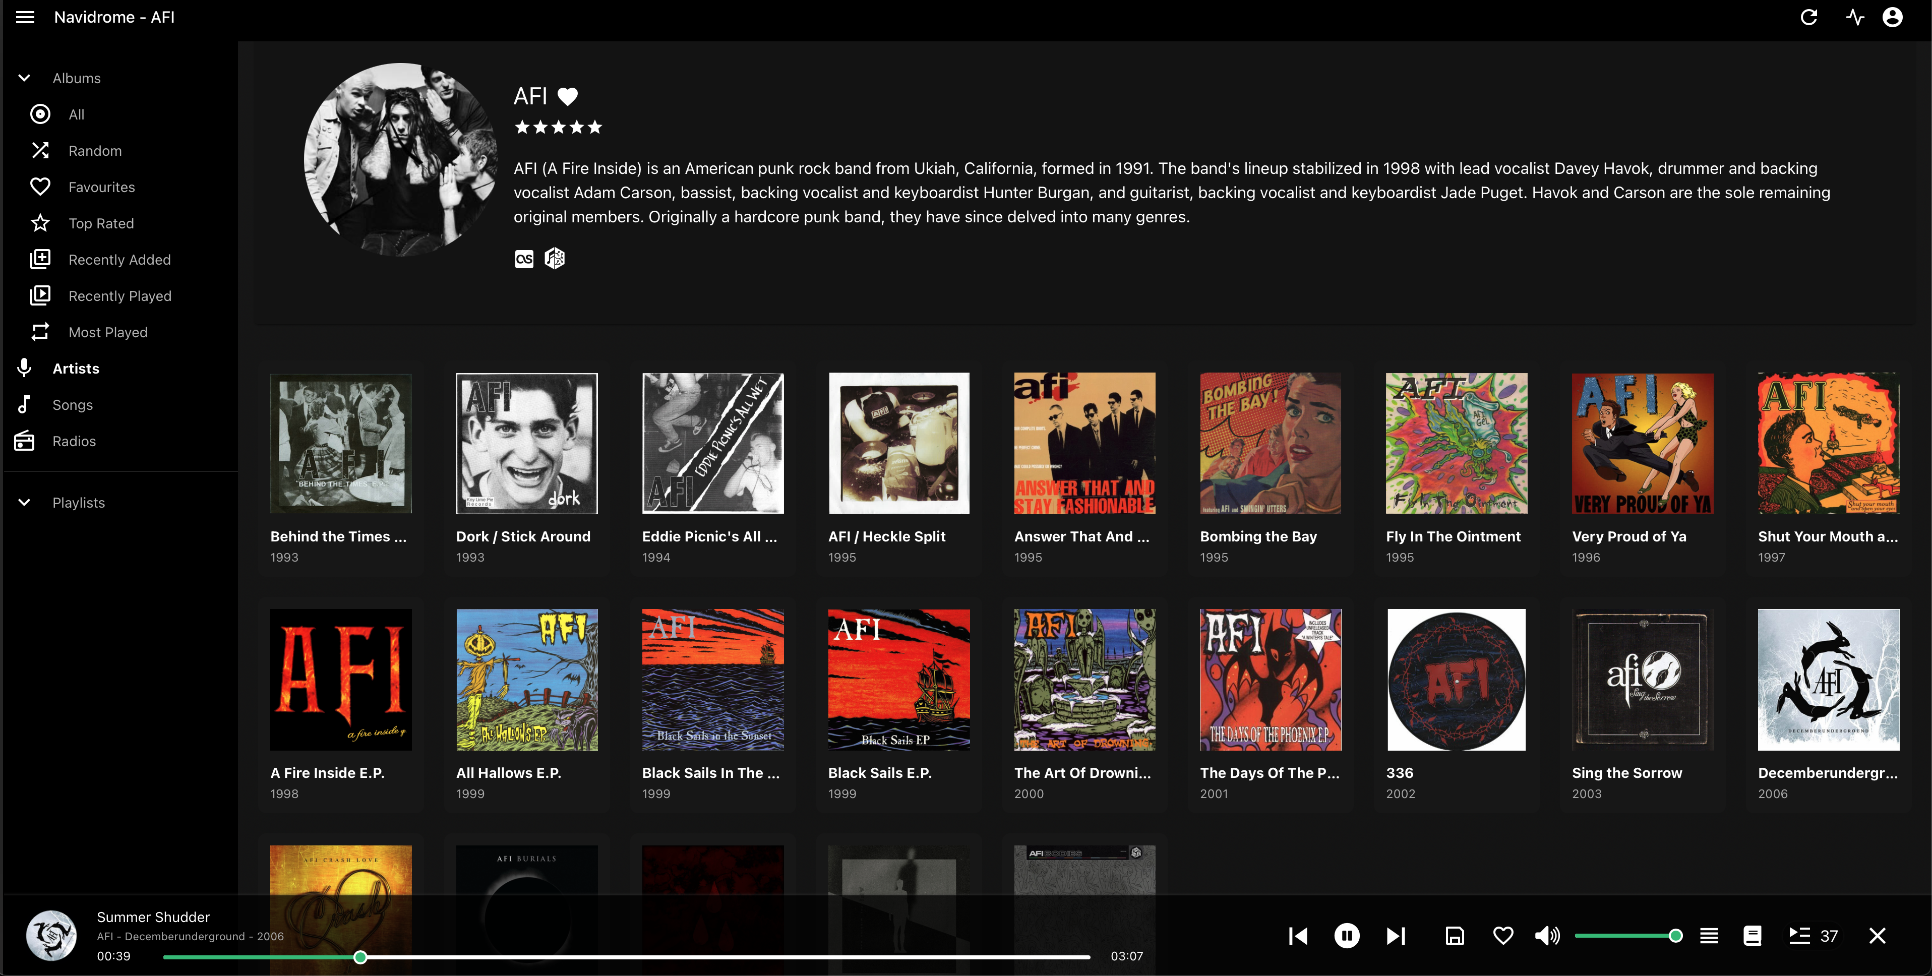The image size is (1932, 976).
Task: Open the MusicBrainz artist link icon
Action: pyautogui.click(x=554, y=259)
